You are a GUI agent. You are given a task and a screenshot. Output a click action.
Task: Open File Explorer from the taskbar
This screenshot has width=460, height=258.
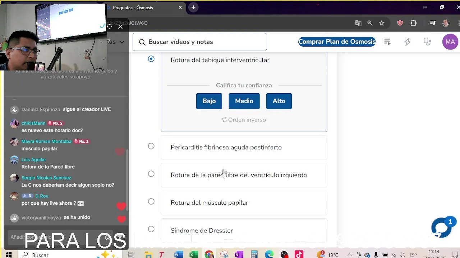(148, 255)
